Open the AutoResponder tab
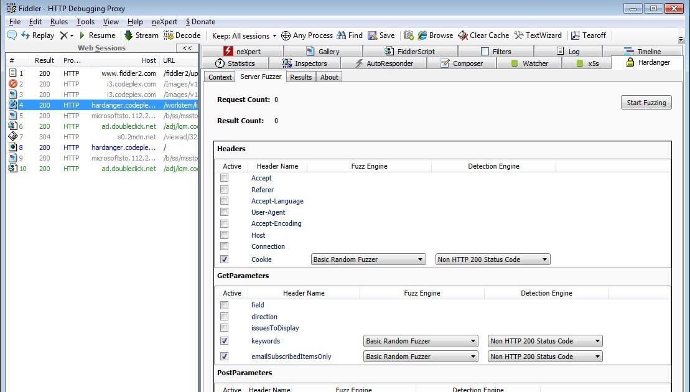This screenshot has height=392, width=690. [384, 63]
